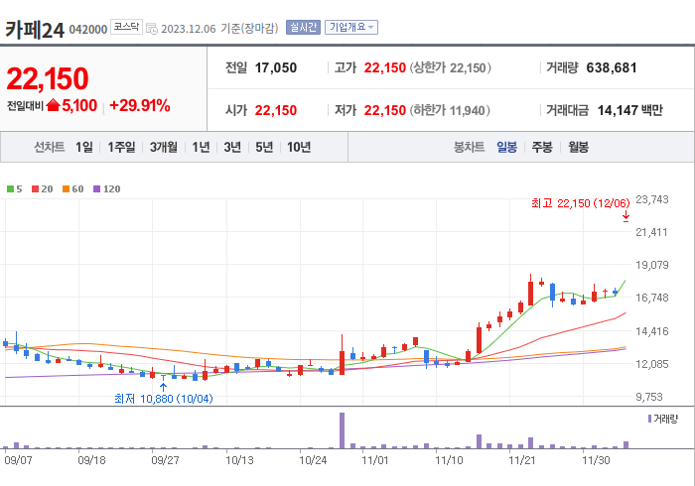Select the 3개월 line chart period

[x=164, y=147]
